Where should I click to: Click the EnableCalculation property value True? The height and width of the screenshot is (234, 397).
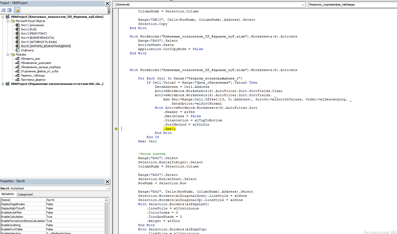point(75,217)
